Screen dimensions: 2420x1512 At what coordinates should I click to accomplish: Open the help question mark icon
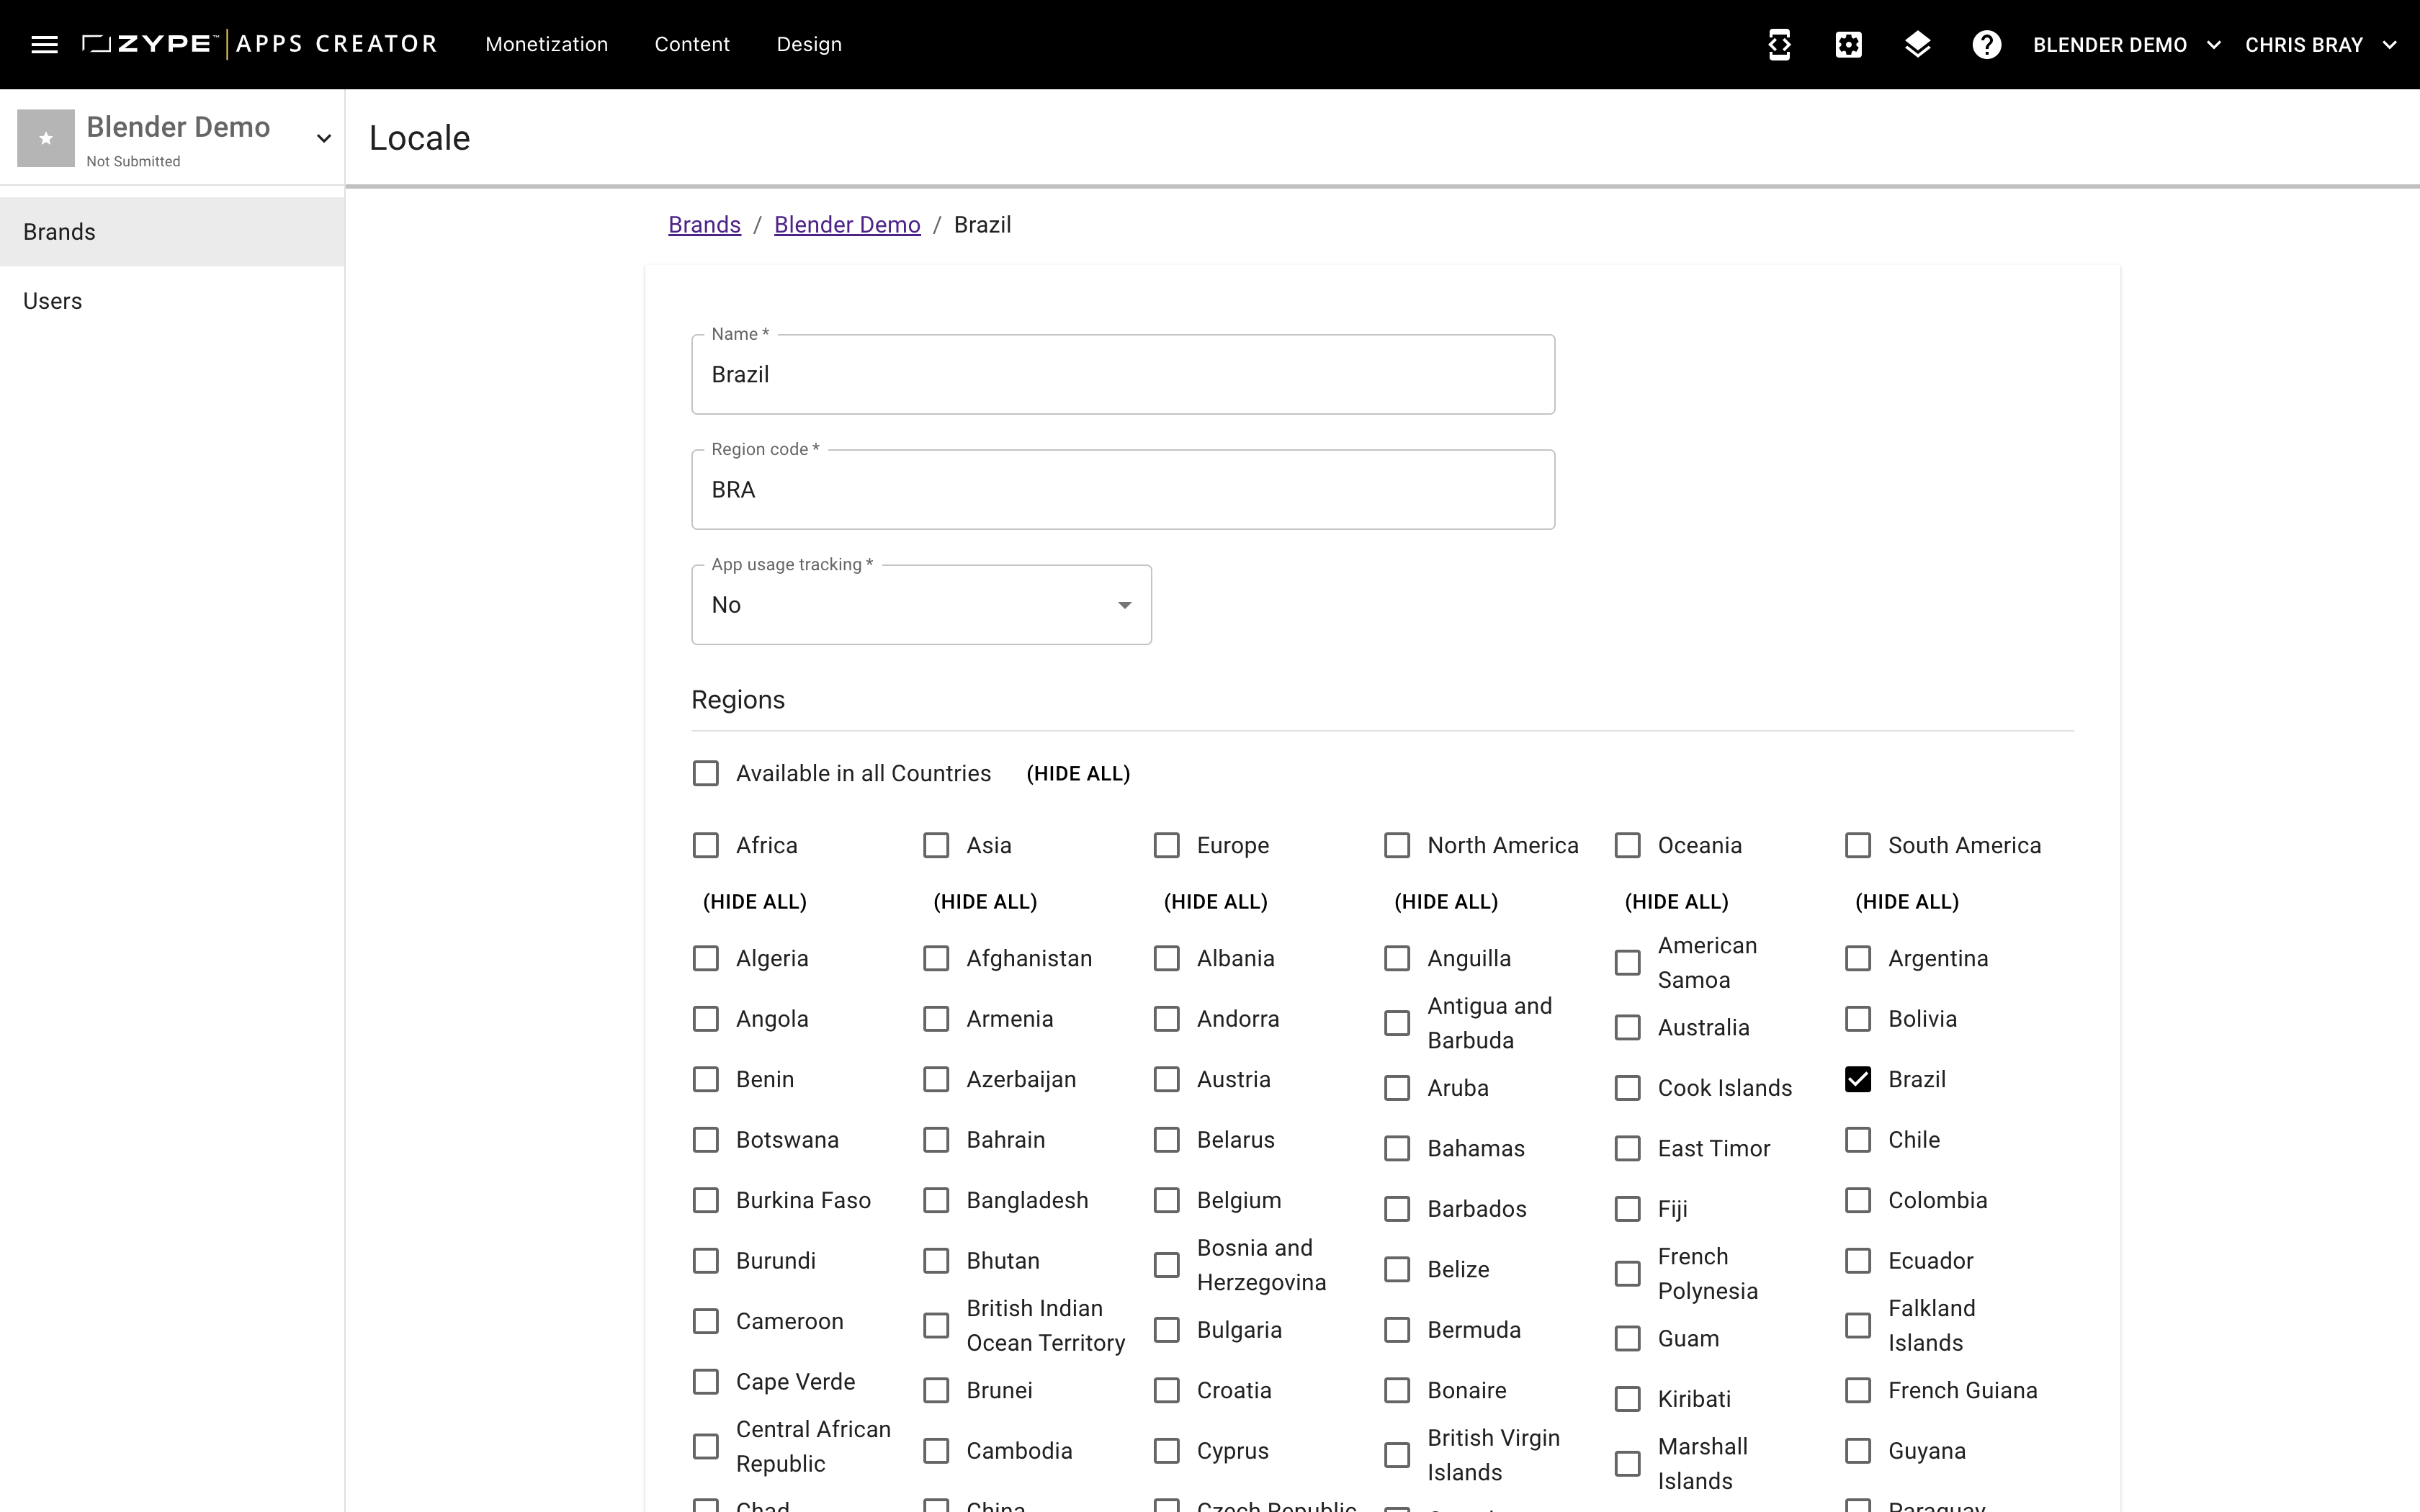point(1986,44)
